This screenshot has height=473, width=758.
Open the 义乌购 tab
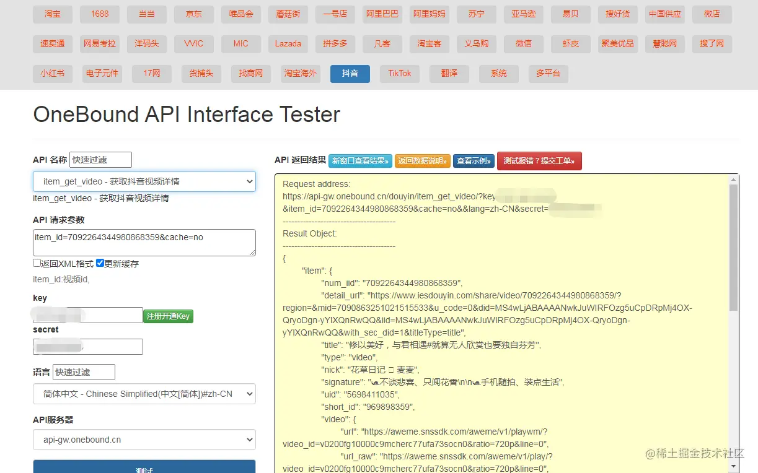click(x=477, y=44)
